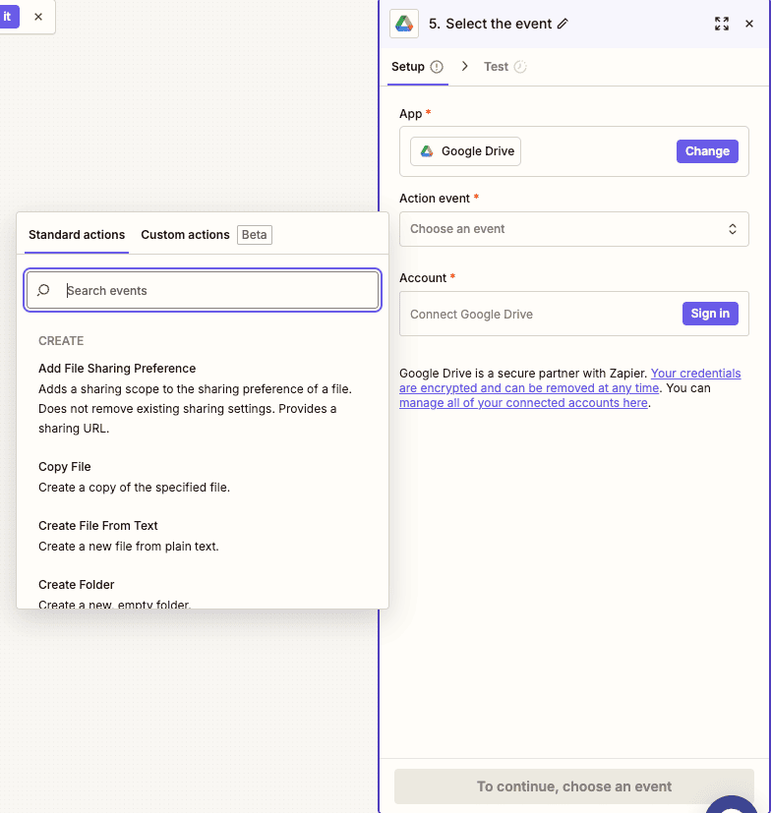Switch to the Standard actions tab

[76, 235]
